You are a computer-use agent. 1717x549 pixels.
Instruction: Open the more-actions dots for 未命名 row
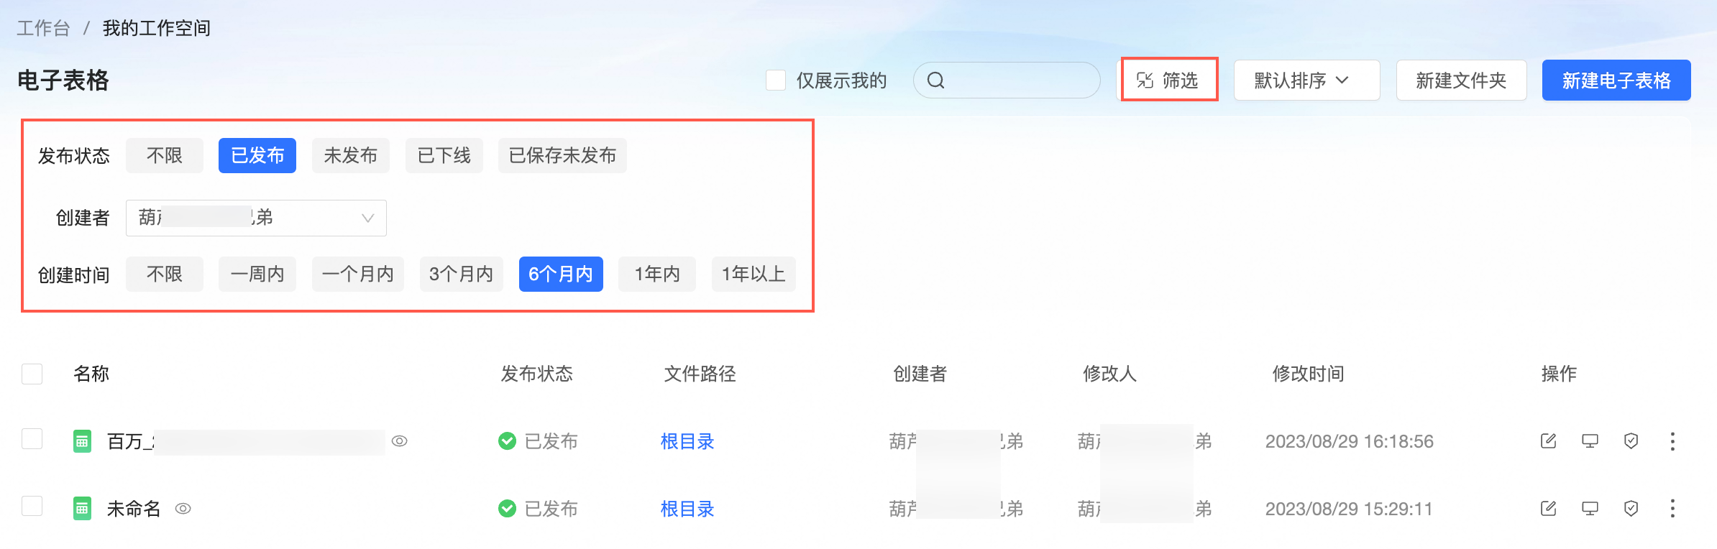click(1672, 509)
